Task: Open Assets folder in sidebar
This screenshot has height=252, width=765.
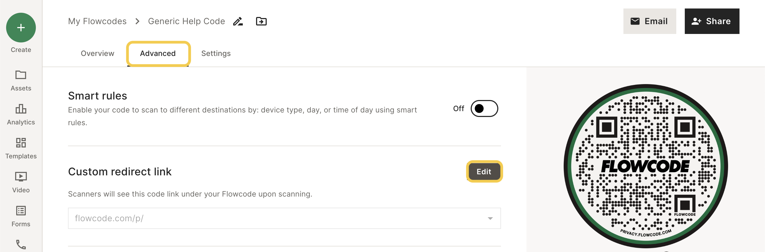Action: tap(21, 80)
